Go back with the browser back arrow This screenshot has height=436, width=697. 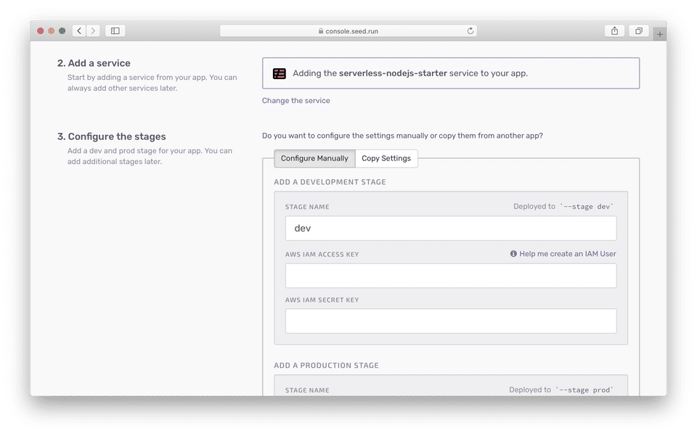(x=79, y=30)
